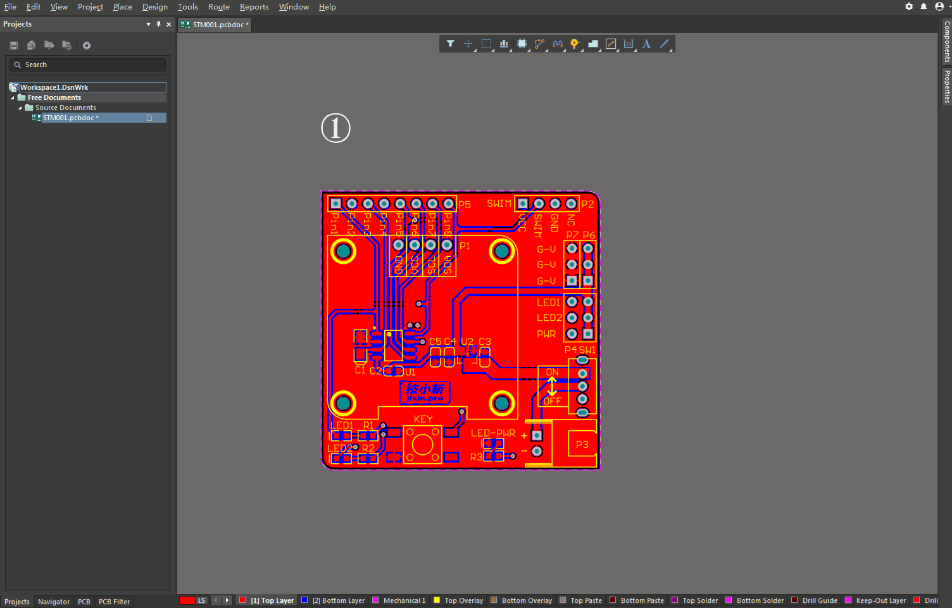Open the Route menu
Viewport: 952px width, 608px height.
tap(218, 7)
